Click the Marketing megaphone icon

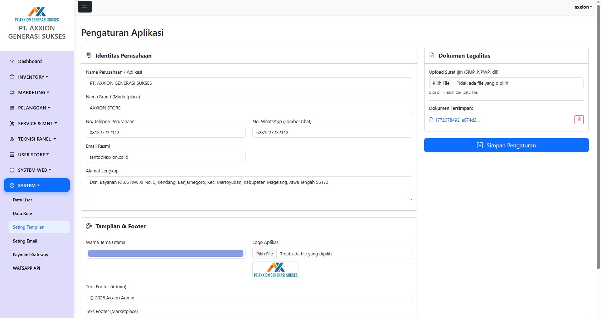click(12, 93)
